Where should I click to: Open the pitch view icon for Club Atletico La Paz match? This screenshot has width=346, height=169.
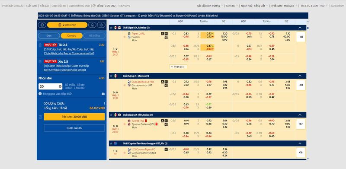click(166, 85)
